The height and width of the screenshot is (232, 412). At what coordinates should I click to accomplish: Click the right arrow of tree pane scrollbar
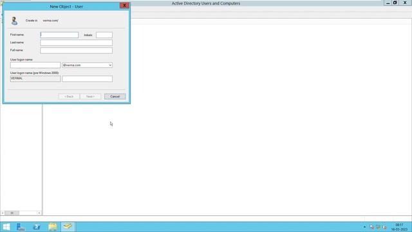(39, 213)
